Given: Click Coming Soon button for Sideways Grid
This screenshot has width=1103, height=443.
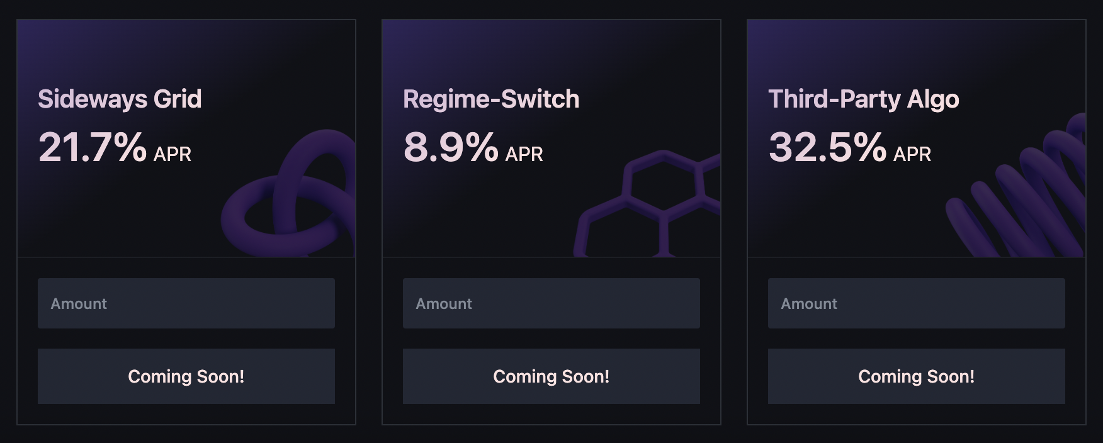Looking at the screenshot, I should tap(186, 376).
